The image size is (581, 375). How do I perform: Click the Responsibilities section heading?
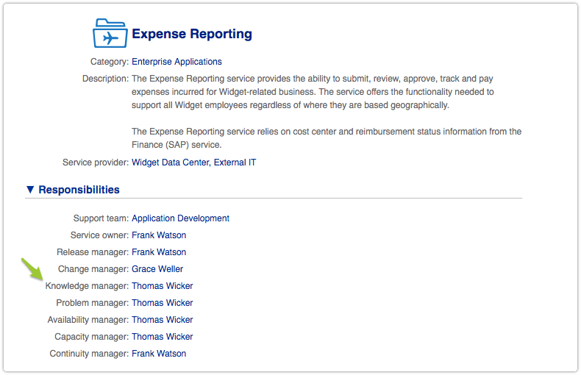[79, 190]
